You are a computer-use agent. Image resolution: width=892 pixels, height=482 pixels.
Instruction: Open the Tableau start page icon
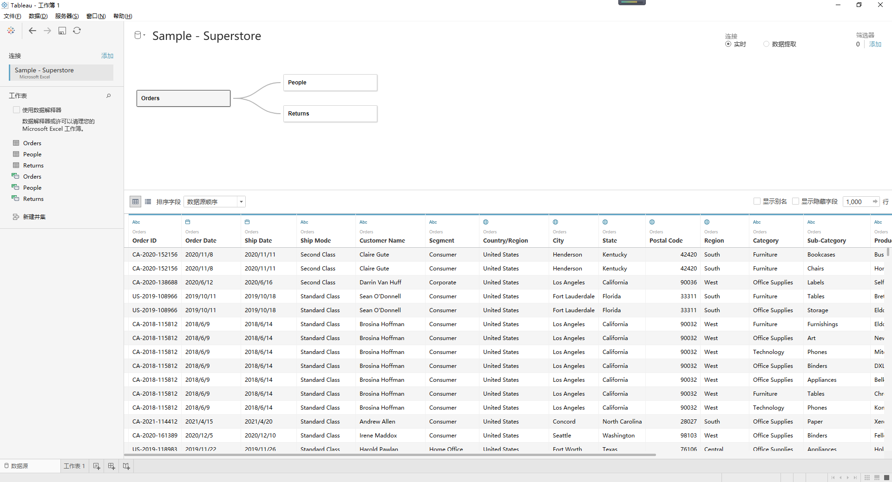coord(11,31)
